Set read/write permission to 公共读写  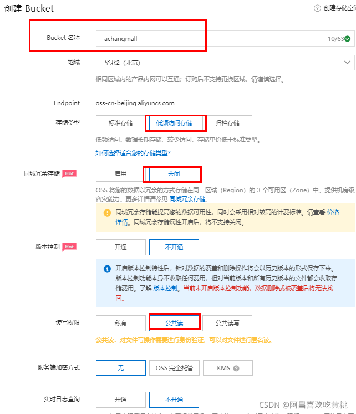(227, 323)
